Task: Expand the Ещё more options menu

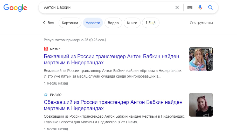Action: pos(151,23)
